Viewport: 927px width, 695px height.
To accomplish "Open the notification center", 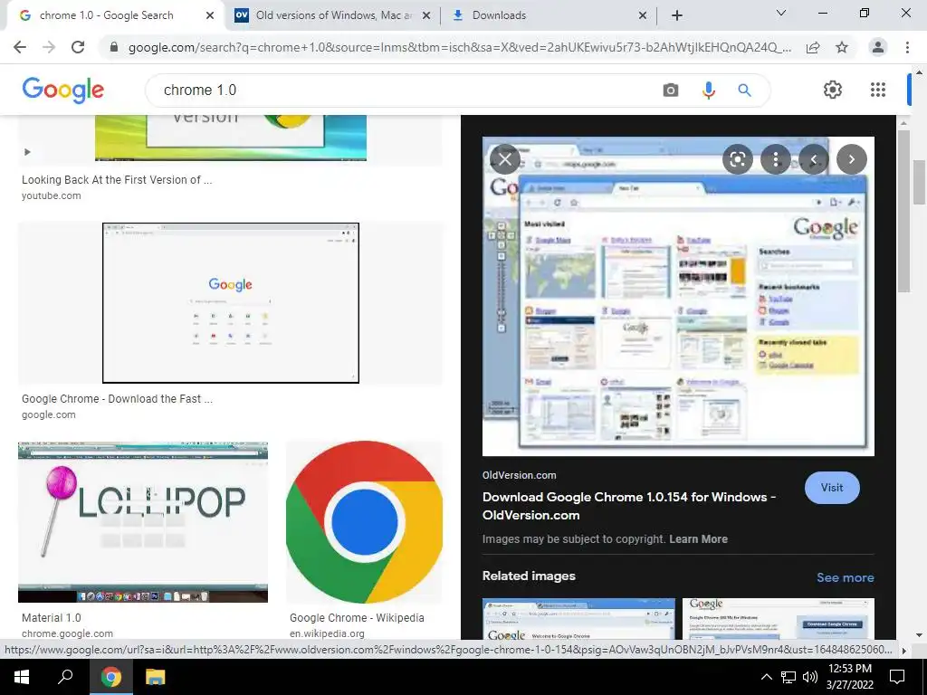I will [x=897, y=677].
